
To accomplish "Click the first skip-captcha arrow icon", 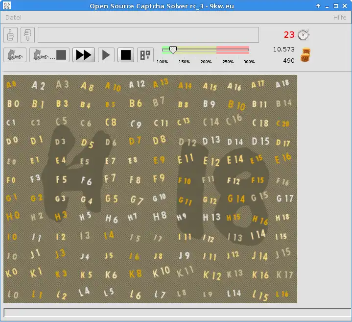I will tap(15, 54).
